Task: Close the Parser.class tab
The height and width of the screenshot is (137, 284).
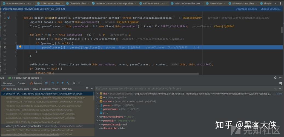Action: [x=224, y=4]
